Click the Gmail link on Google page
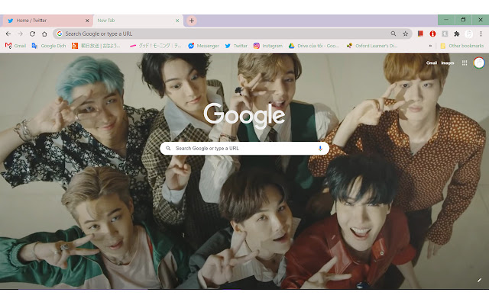Screen dimensions: 489x305 (431, 63)
